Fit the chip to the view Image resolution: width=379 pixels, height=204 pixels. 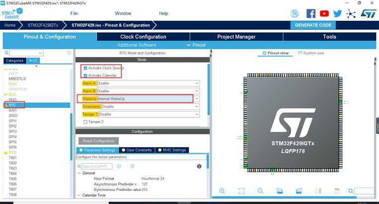click(x=241, y=191)
